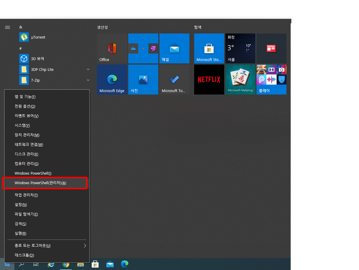359x270 pixels.
Task: Launch Windows PowerShell(I)
Action: 47,173
